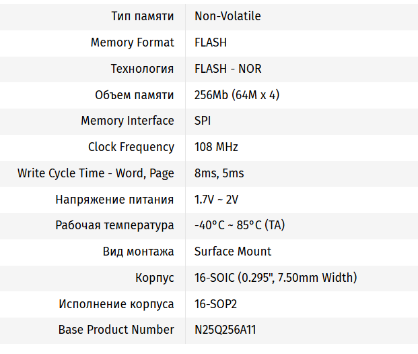Select the '108 MHz' clock frequency value

click(216, 147)
